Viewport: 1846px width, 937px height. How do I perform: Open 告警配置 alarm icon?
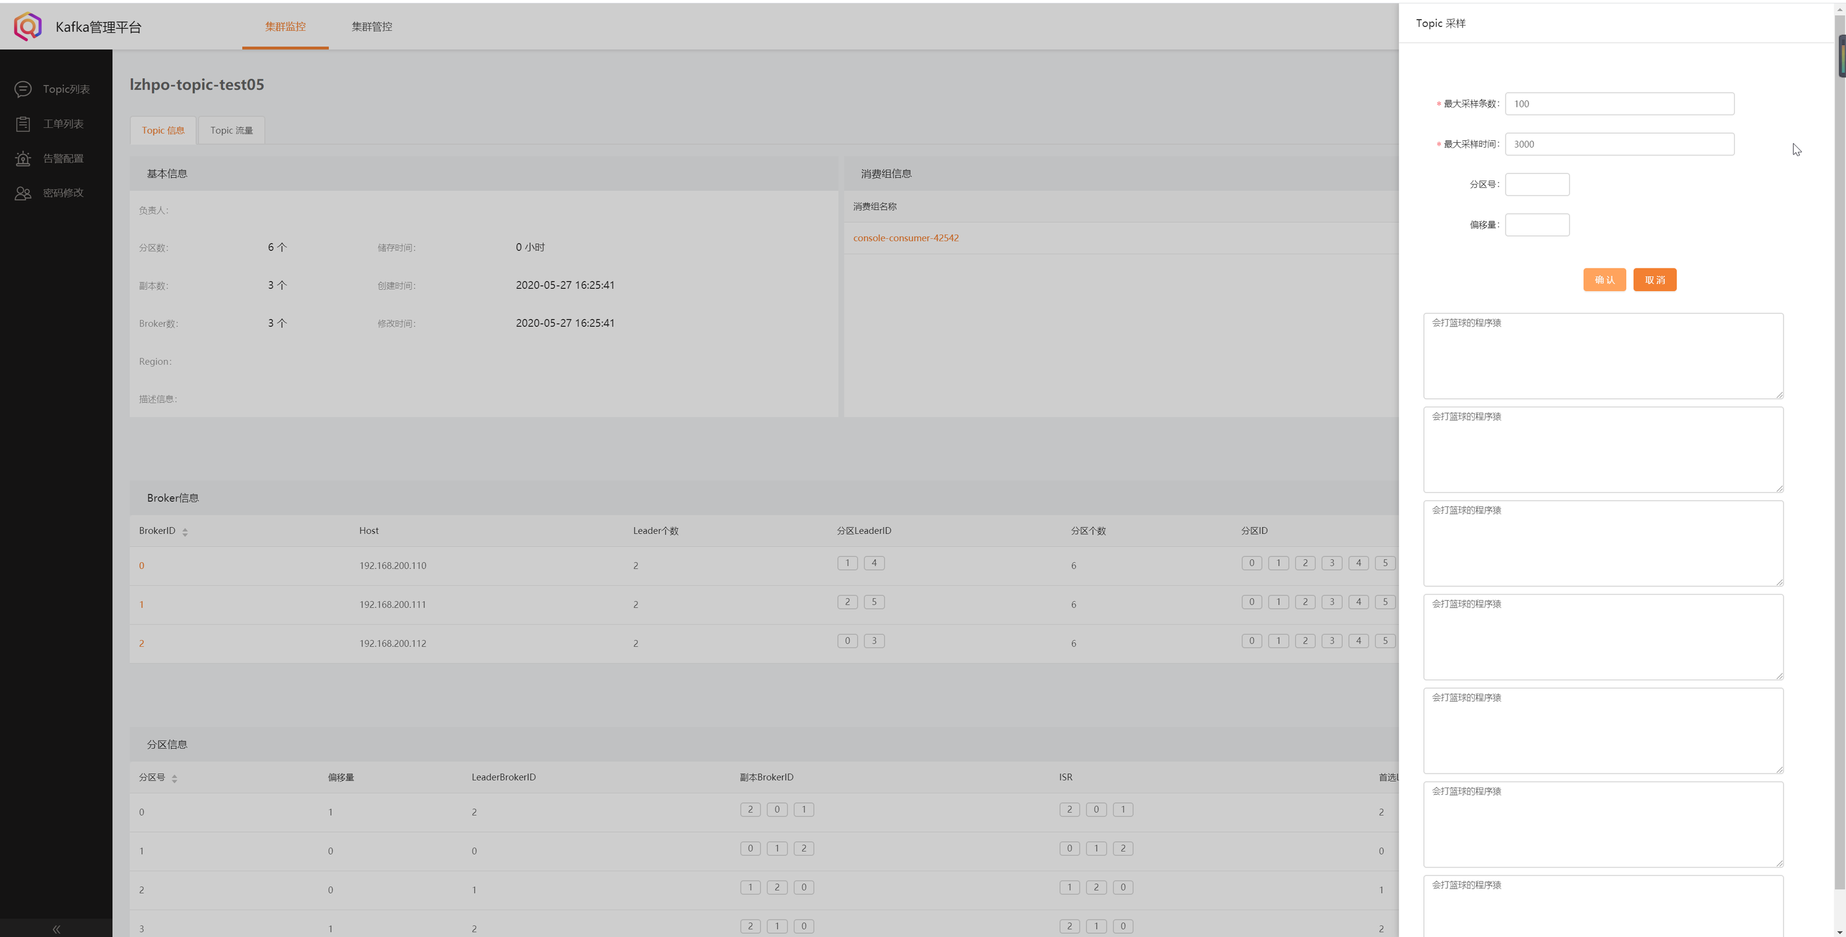pos(23,159)
